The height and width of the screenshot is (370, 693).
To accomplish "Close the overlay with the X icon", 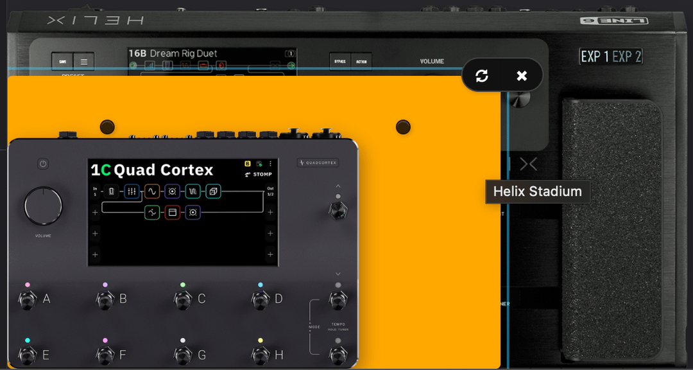I will (x=522, y=76).
